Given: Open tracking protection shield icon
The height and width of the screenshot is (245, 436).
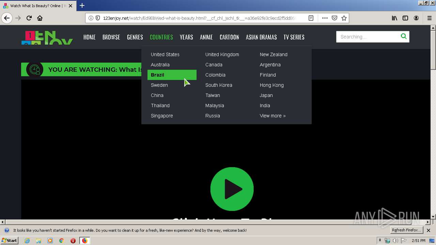Looking at the screenshot, I should [x=98, y=18].
